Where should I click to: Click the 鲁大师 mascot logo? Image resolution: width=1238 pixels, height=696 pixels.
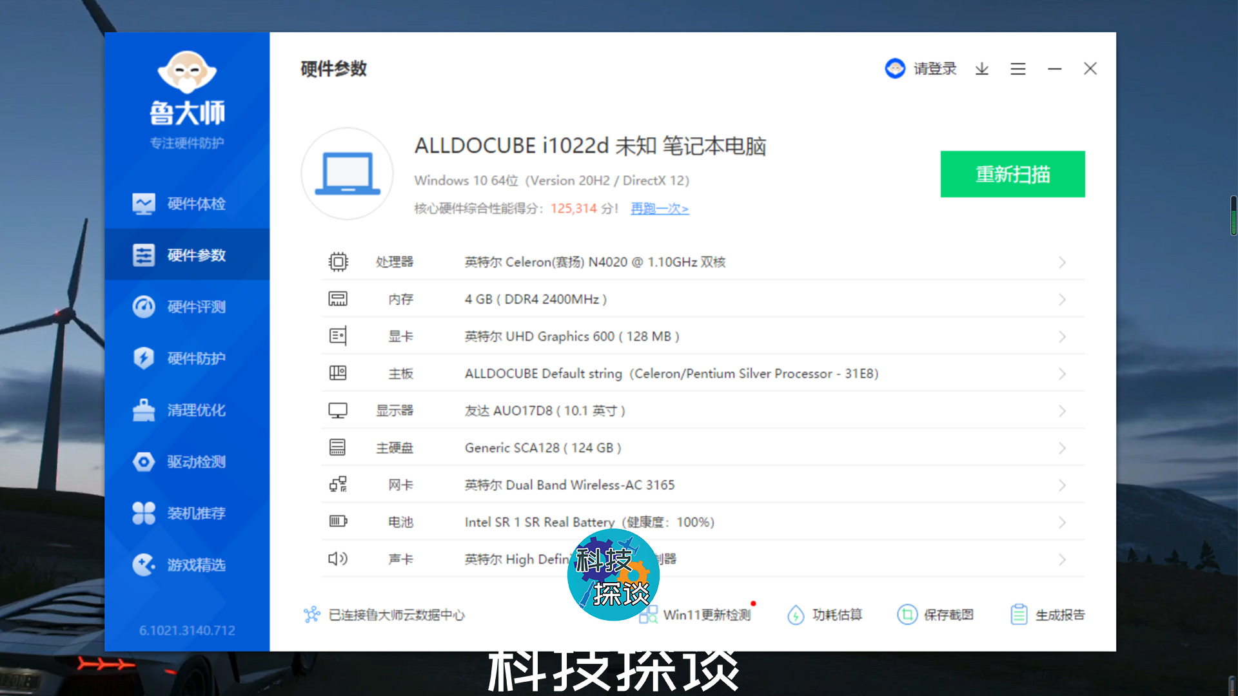click(x=187, y=72)
